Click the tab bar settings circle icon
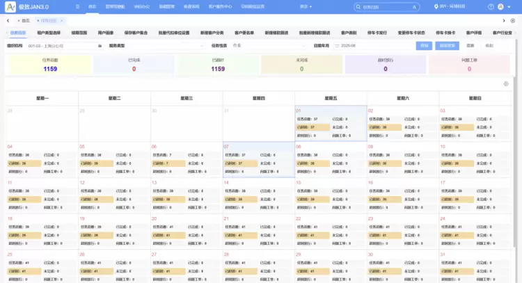Image resolution: width=522 pixels, height=283 pixels. [x=514, y=21]
